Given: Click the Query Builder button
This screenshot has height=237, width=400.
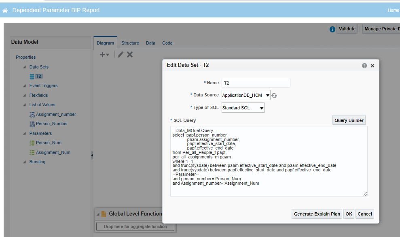Looking at the screenshot, I should click(x=349, y=120).
